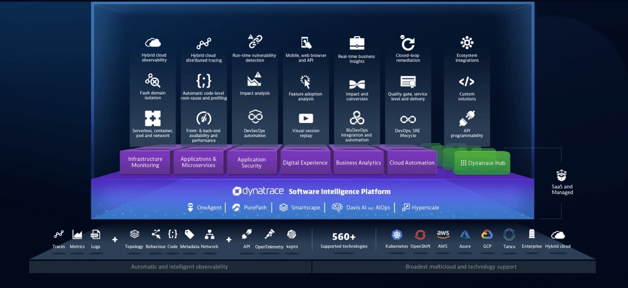
Task: Select the Front- & back-end availability gauge icon
Action: click(204, 119)
